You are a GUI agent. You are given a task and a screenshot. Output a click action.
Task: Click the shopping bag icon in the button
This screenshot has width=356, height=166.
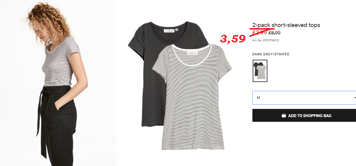tap(284, 116)
